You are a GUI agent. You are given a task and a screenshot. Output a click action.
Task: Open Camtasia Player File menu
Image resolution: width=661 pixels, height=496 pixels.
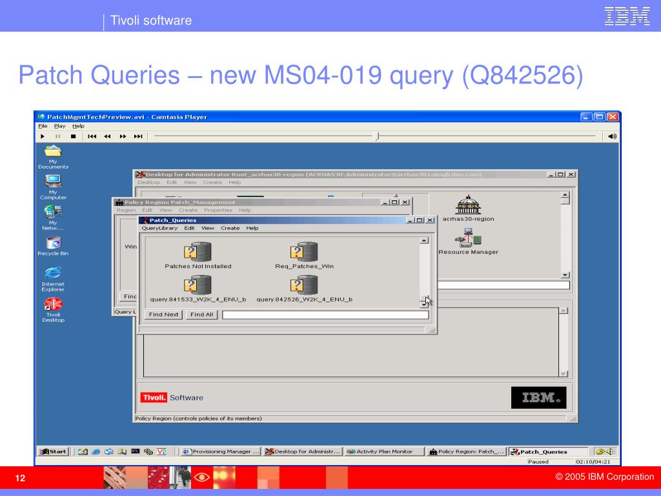[x=43, y=126]
